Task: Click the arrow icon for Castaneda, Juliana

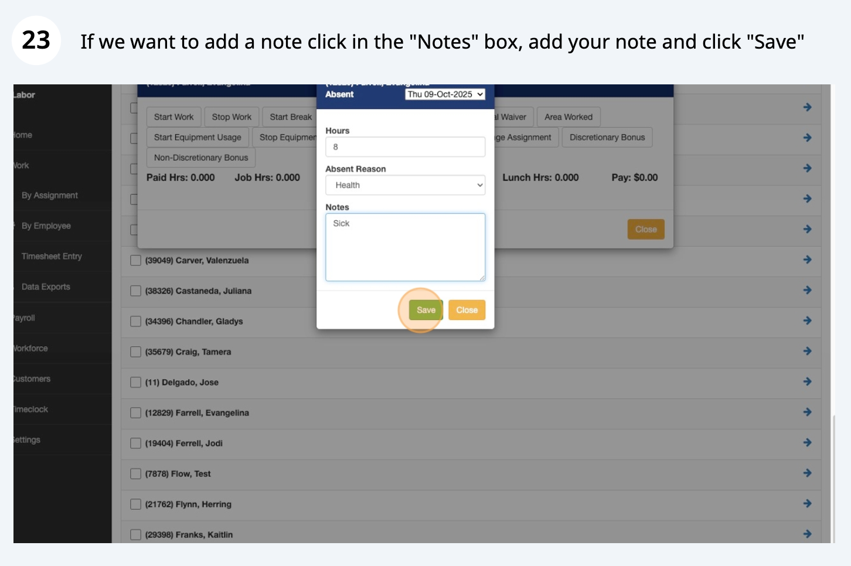Action: coord(807,290)
